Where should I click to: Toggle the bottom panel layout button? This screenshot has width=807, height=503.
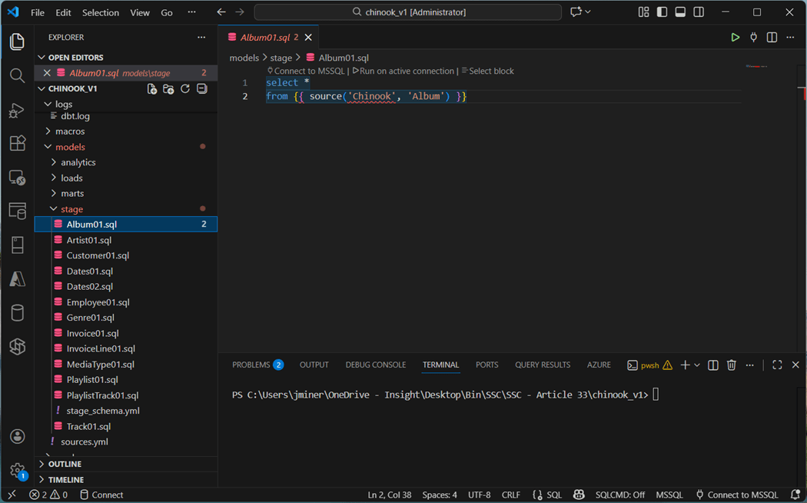tap(680, 12)
